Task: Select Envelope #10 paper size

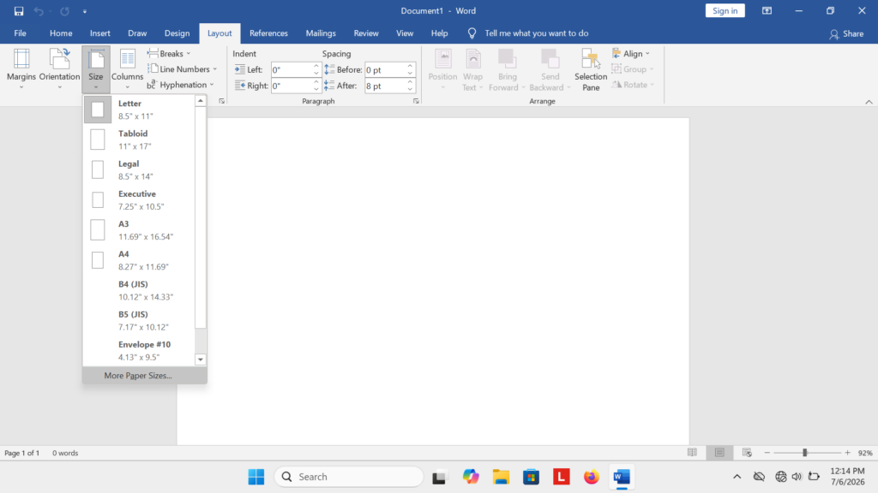Action: click(x=139, y=351)
